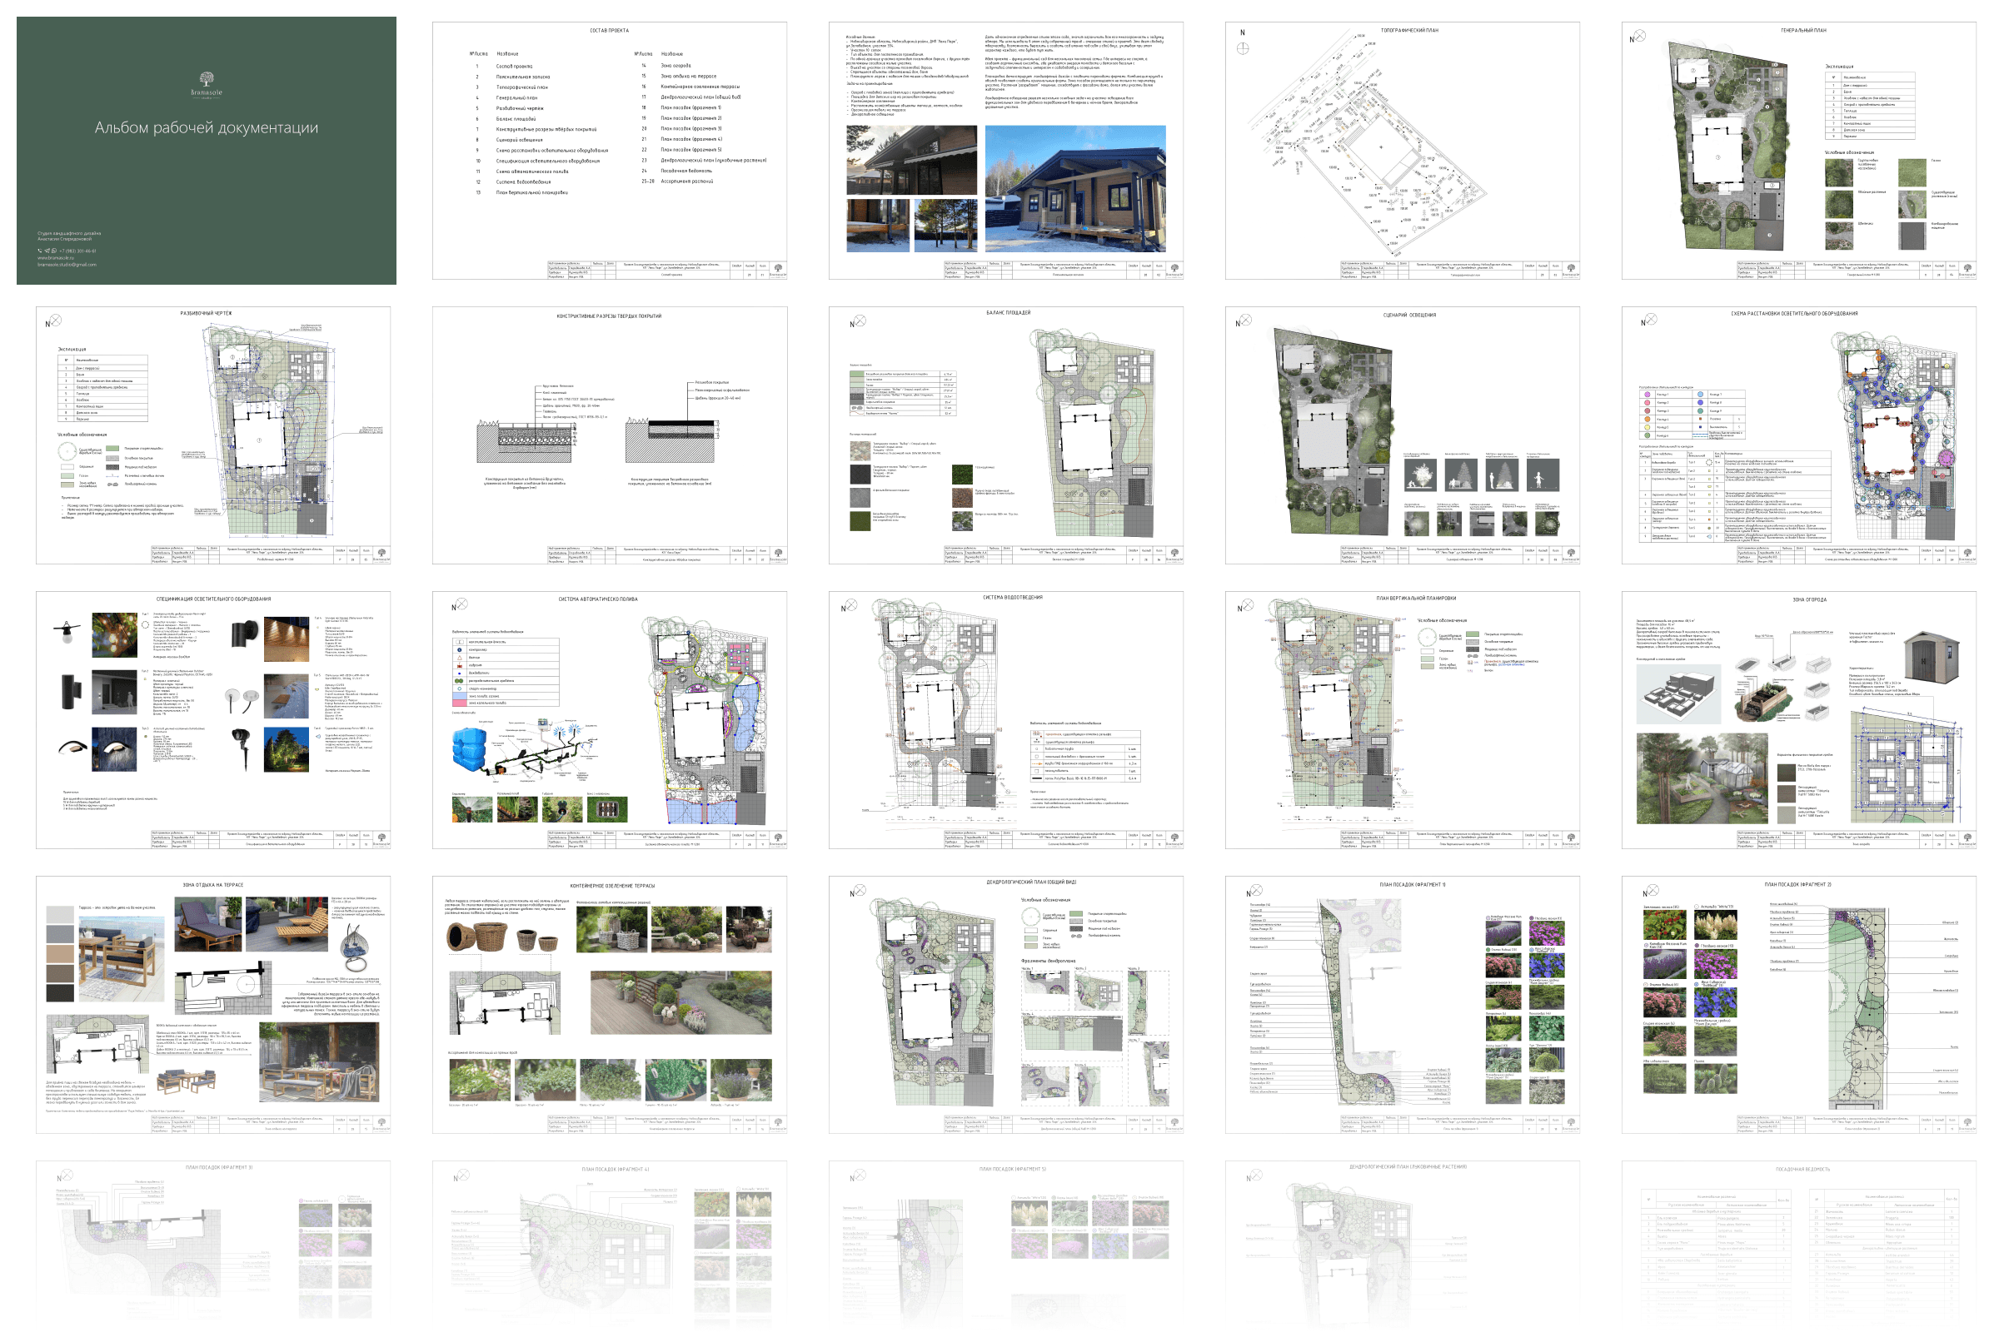Click north arrow on ГЕНЕРАЛЬНЫЙ ПЛАН page

click(x=1638, y=37)
